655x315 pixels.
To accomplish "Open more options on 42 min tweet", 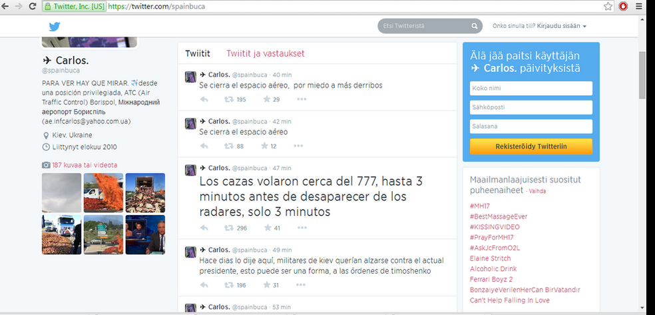I will [x=302, y=146].
